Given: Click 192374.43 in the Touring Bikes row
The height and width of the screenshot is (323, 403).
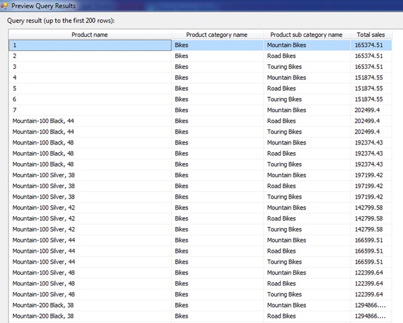Looking at the screenshot, I should point(371,164).
